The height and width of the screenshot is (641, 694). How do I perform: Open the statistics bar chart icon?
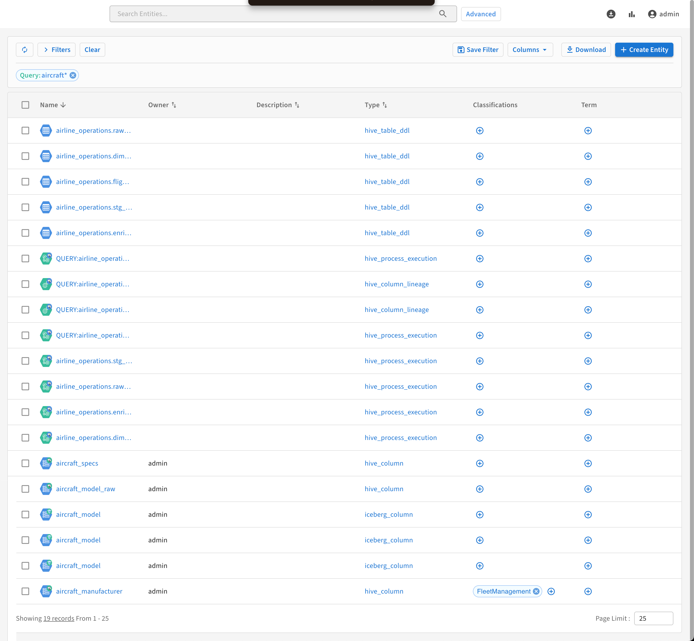pyautogui.click(x=631, y=14)
